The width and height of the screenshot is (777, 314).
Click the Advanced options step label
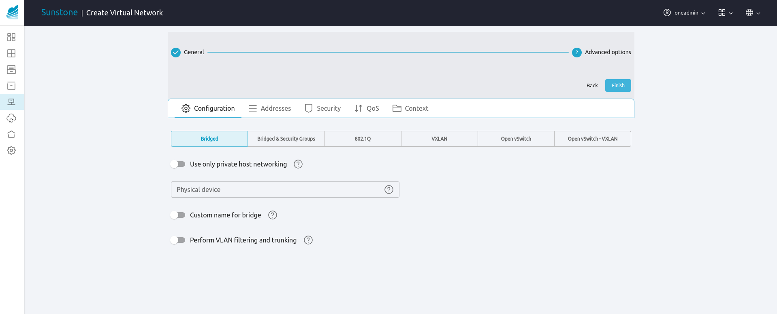tap(608, 52)
